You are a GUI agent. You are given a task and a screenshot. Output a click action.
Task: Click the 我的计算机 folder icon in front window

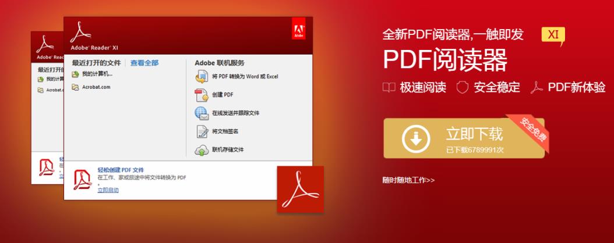tap(75, 74)
